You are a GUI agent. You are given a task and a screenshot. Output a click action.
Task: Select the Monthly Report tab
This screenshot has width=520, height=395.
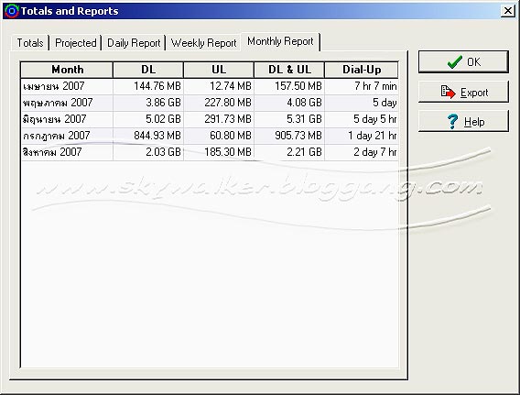(280, 41)
